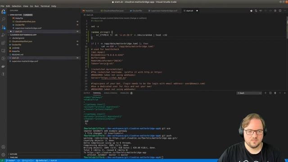Open the bash terminal selector dropdown
The width and height of the screenshot is (288, 162).
point(249,93)
